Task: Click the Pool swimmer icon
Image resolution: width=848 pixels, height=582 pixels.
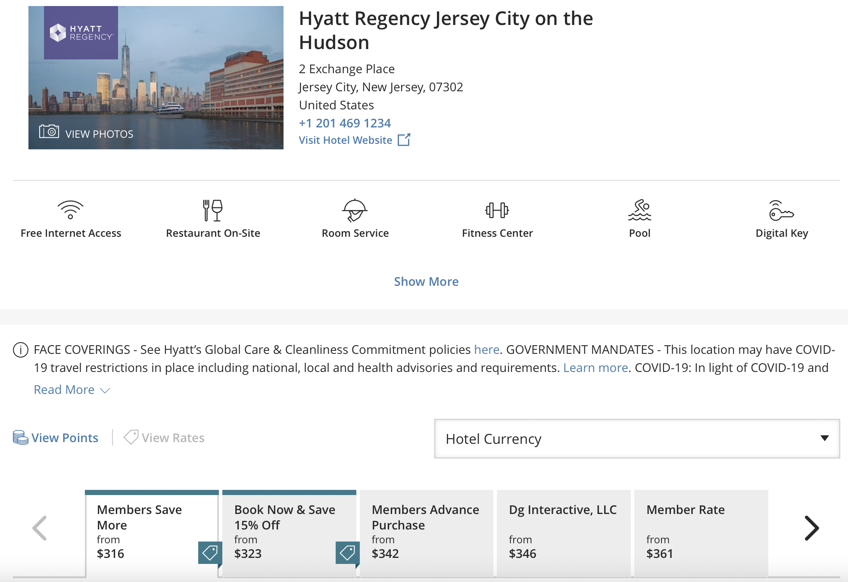Action: (x=639, y=210)
